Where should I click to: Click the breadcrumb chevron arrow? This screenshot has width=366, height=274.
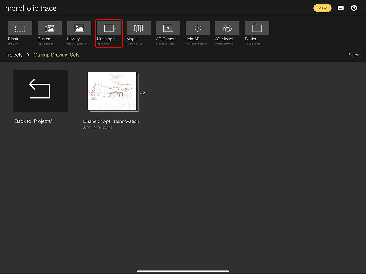28,55
